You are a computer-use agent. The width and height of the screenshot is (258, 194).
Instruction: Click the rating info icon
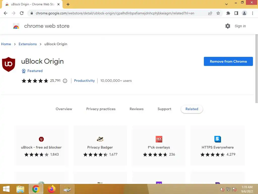tap(65, 81)
